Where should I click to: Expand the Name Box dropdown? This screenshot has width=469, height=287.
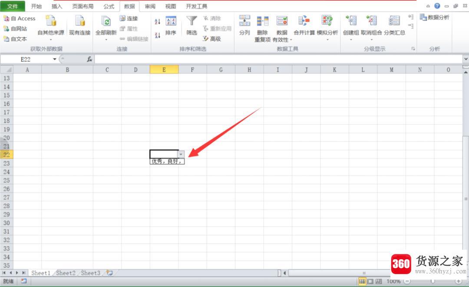[54, 59]
